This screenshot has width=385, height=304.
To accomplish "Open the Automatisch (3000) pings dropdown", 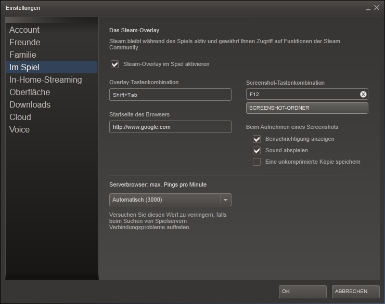I will tap(165, 200).
